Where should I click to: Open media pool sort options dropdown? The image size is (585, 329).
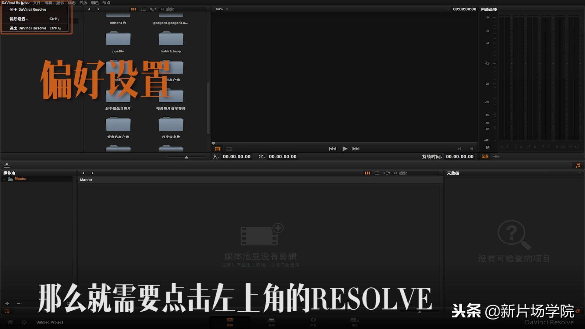click(387, 173)
